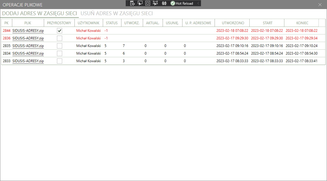The width and height of the screenshot is (327, 181).
Task: Activate the Select Element tool in debug toolbar
Action: (x=140, y=3)
